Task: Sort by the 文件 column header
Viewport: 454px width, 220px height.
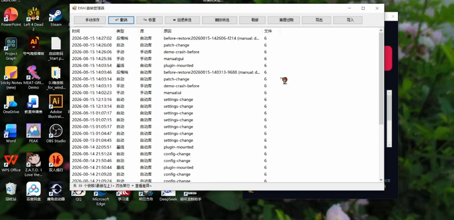Action: pyautogui.click(x=271, y=31)
